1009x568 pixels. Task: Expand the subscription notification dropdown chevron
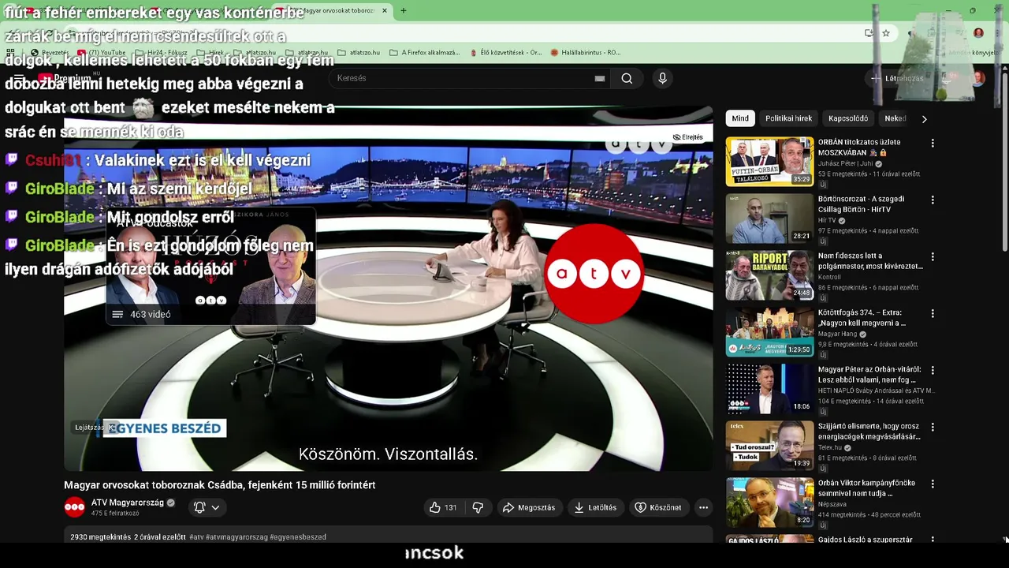[x=215, y=507]
